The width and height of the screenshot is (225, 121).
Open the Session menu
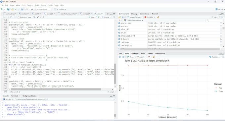coord(30,5)
